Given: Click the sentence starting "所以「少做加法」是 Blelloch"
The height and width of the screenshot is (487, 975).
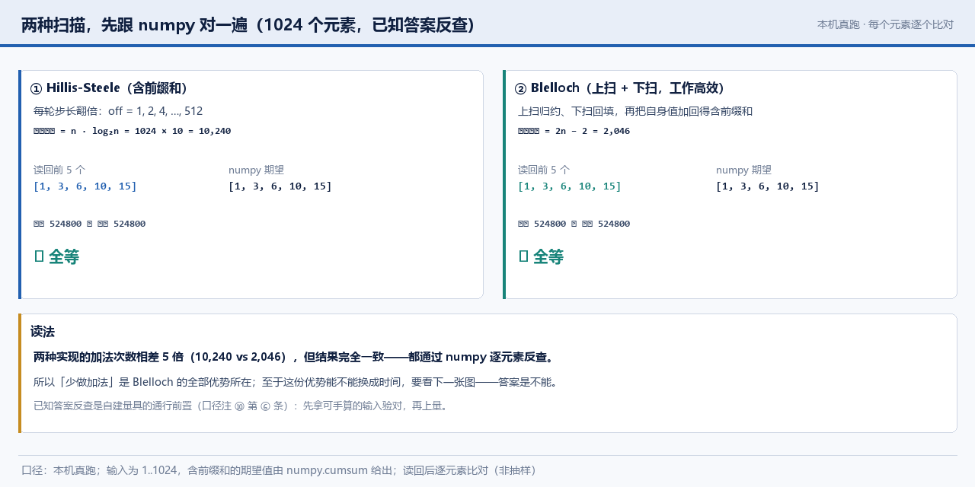Looking at the screenshot, I should tap(297, 382).
